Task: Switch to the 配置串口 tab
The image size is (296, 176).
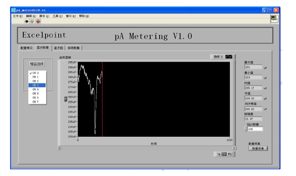Action: coord(26,48)
